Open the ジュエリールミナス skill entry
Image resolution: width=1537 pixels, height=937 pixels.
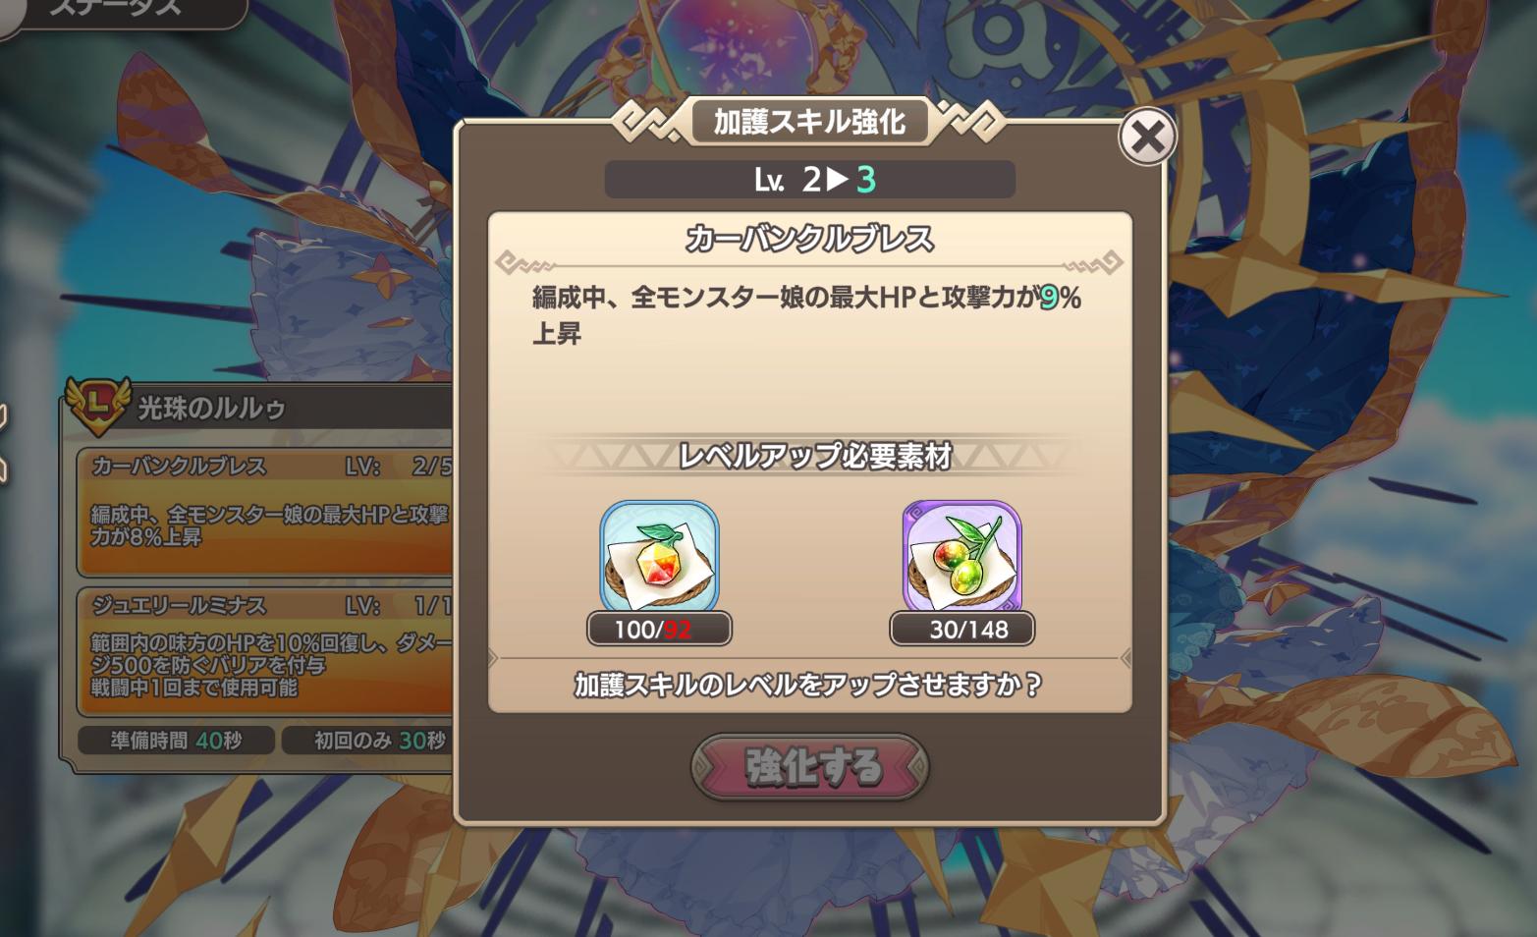coord(265,652)
